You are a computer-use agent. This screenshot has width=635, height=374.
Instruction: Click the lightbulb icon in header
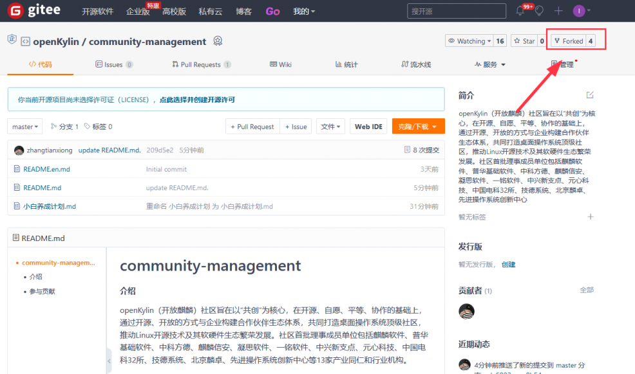point(539,11)
